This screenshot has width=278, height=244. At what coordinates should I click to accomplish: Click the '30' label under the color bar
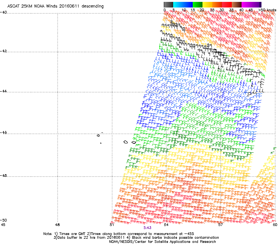(x=222, y=10)
